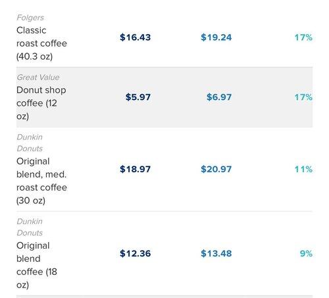Select the 17% value in Great Value row
Image resolution: width=329 pixels, height=298 pixels.
pos(303,97)
